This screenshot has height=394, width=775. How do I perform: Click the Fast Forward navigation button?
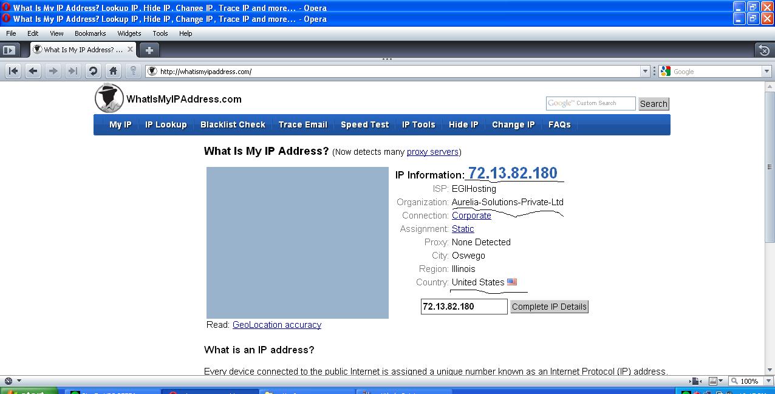(73, 71)
